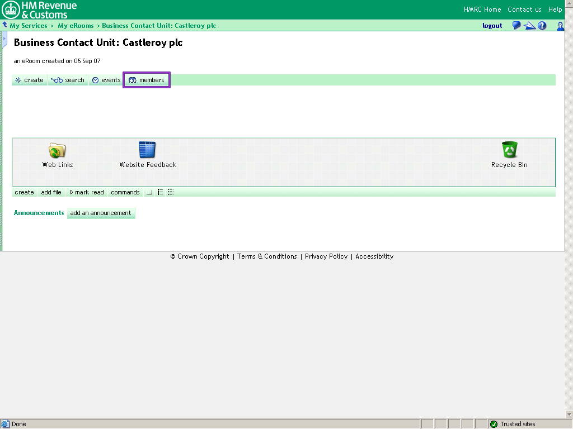Open the Privacy Policy page
This screenshot has height=429, width=573.
pyautogui.click(x=326, y=256)
